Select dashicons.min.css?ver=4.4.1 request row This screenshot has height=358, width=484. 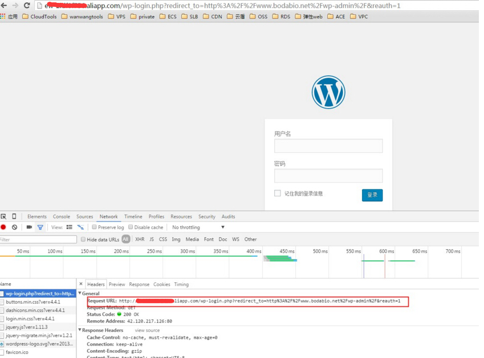pyautogui.click(x=38, y=310)
